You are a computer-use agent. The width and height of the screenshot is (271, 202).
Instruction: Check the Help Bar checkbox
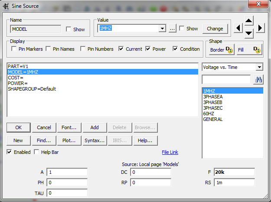coord(36,152)
